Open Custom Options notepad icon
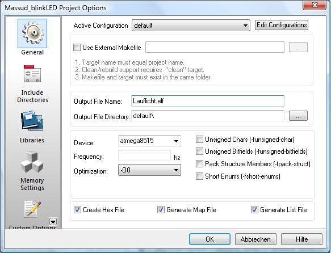This screenshot has height=253, width=331. click(x=32, y=209)
